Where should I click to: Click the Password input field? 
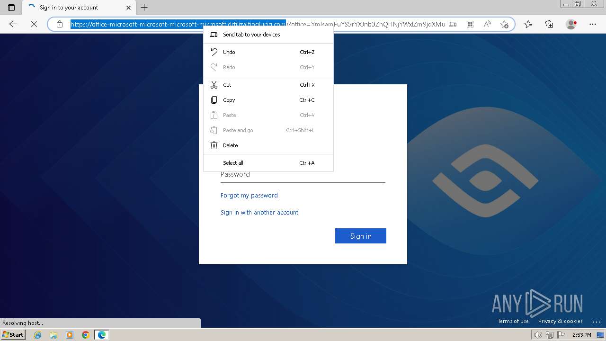click(x=303, y=175)
